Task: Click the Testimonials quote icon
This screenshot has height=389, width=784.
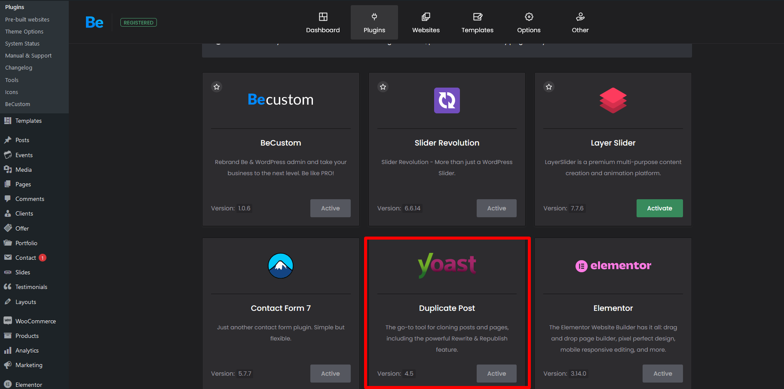Action: (8, 286)
